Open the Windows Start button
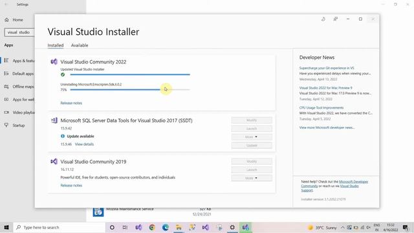 pos(6,227)
